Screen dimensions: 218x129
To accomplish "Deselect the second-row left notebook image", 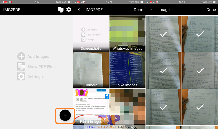I will [x=164, y=71].
